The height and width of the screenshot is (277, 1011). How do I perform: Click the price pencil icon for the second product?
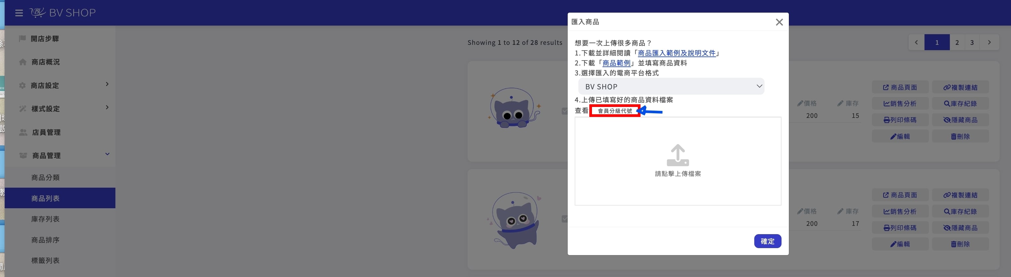pos(800,211)
